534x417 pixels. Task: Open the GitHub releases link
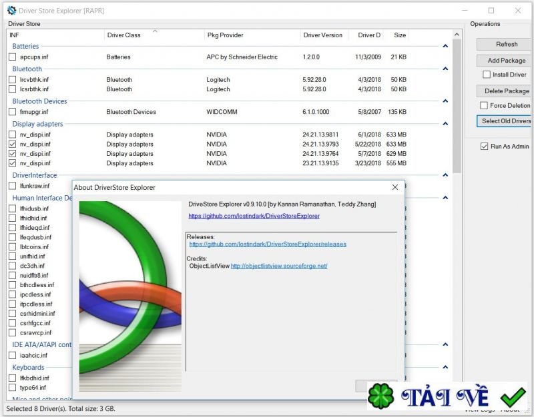(268, 244)
